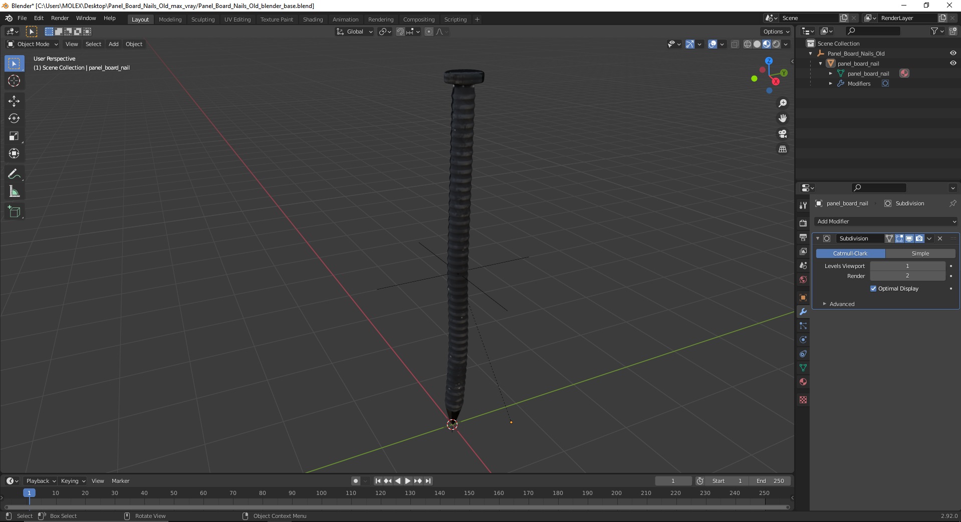Switch to Shading workspace tab
This screenshot has width=961, height=522.
pyautogui.click(x=313, y=20)
